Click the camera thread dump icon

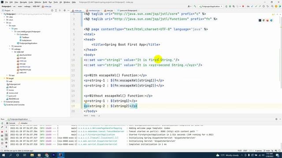(2, 136)
